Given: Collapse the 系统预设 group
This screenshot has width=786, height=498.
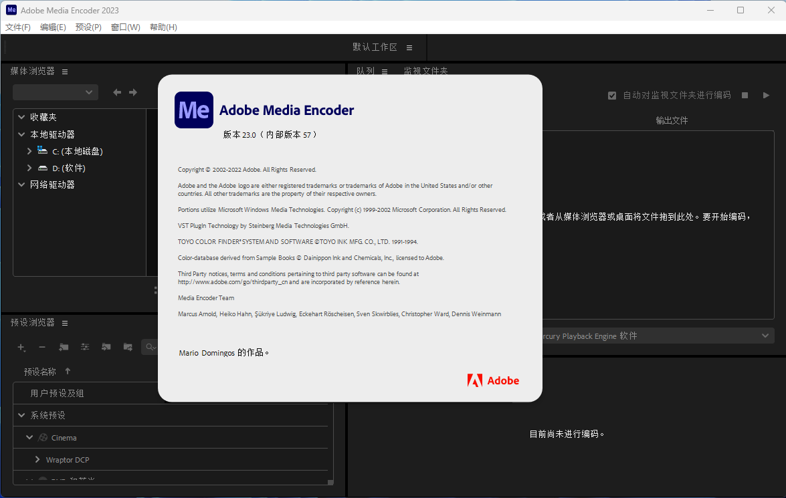Looking at the screenshot, I should [x=21, y=415].
